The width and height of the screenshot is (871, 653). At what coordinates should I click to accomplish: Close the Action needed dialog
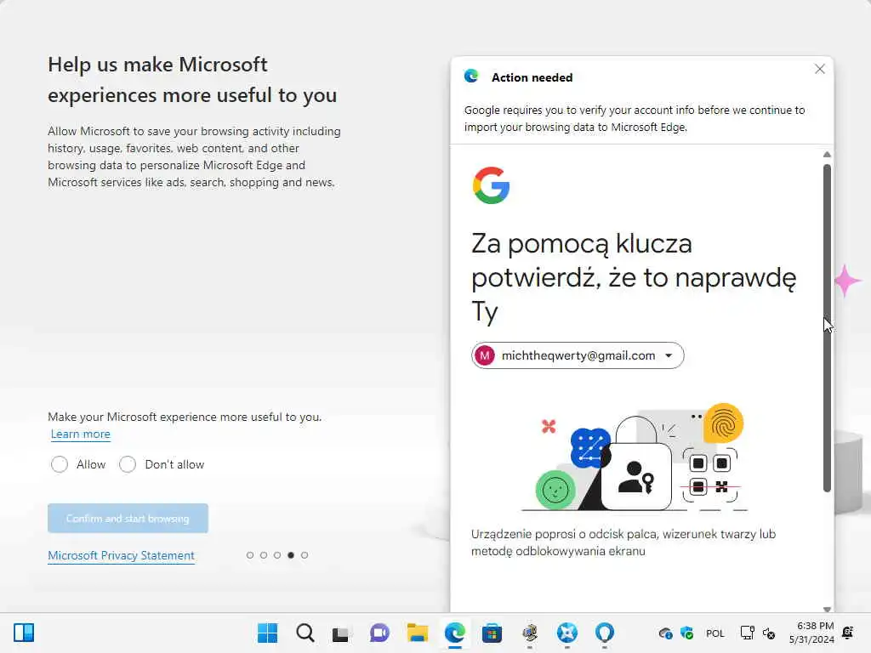[819, 69]
